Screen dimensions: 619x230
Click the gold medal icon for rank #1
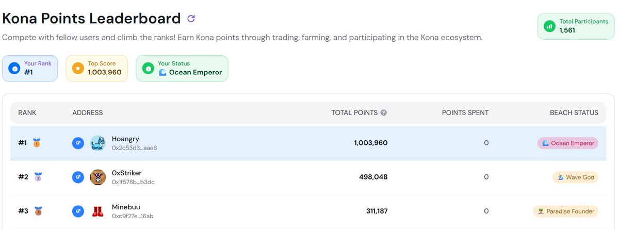click(x=36, y=143)
